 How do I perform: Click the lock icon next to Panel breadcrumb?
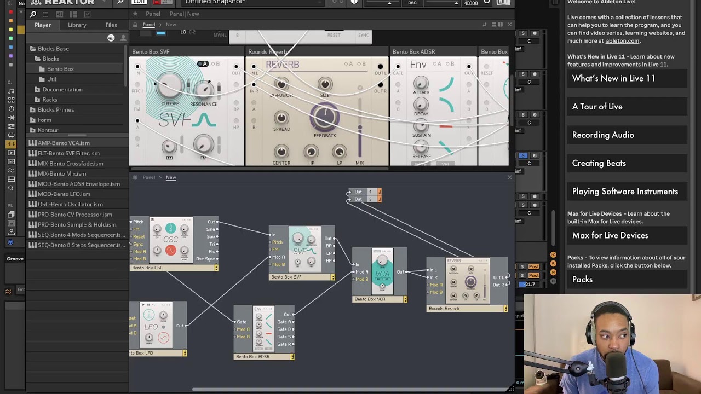point(135,25)
